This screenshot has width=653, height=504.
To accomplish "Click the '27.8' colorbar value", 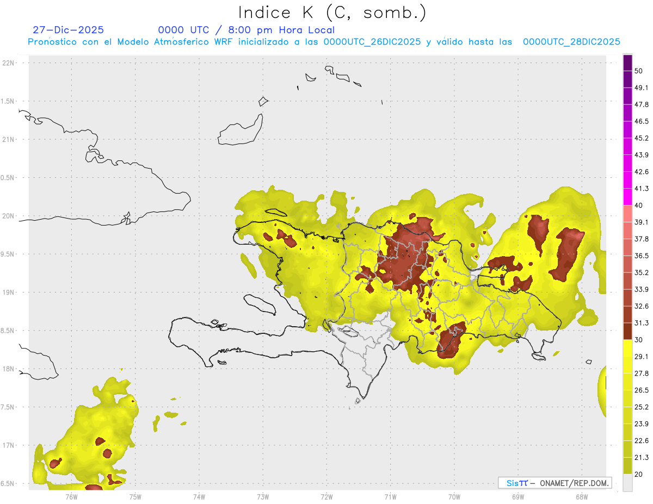I will [x=642, y=374].
